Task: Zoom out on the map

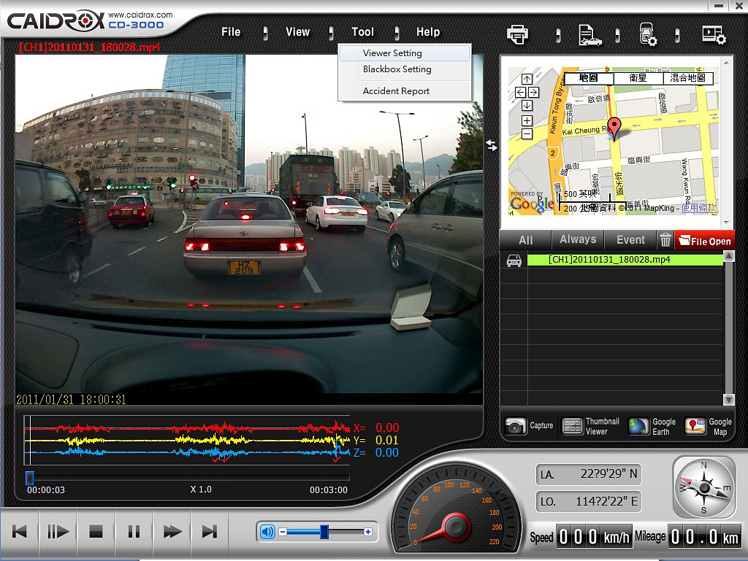Action: click(x=527, y=134)
